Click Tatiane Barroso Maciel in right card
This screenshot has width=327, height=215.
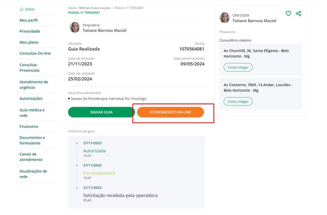(x=254, y=21)
